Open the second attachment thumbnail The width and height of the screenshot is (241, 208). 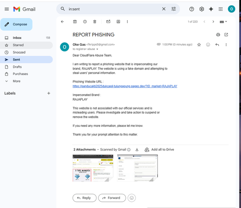(137, 168)
